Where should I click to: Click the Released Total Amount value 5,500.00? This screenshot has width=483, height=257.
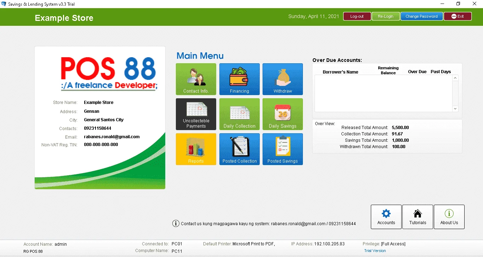coord(400,128)
